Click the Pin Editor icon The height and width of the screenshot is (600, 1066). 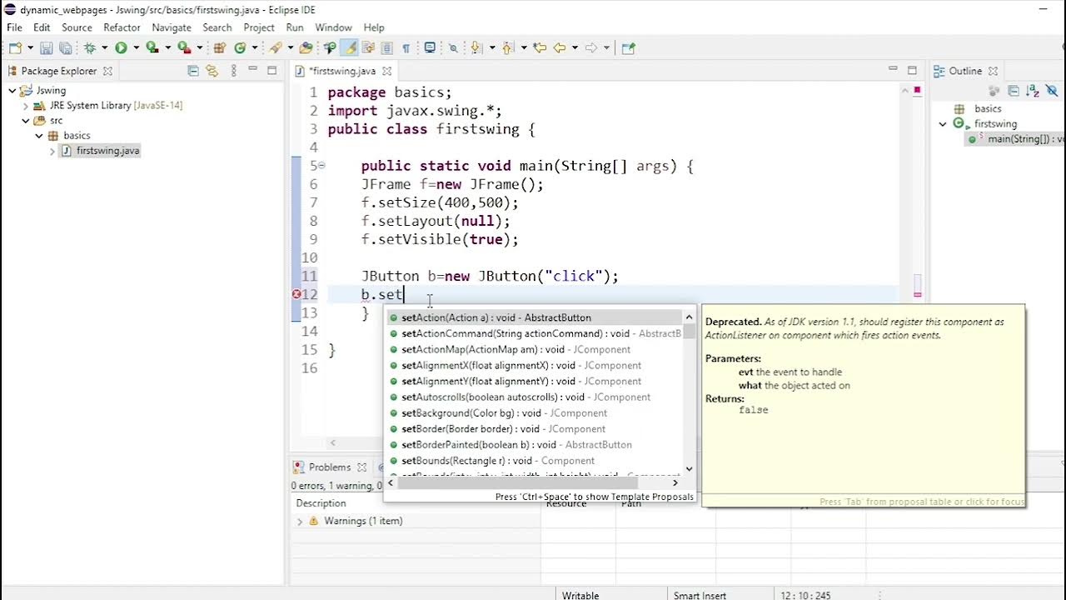coord(629,48)
